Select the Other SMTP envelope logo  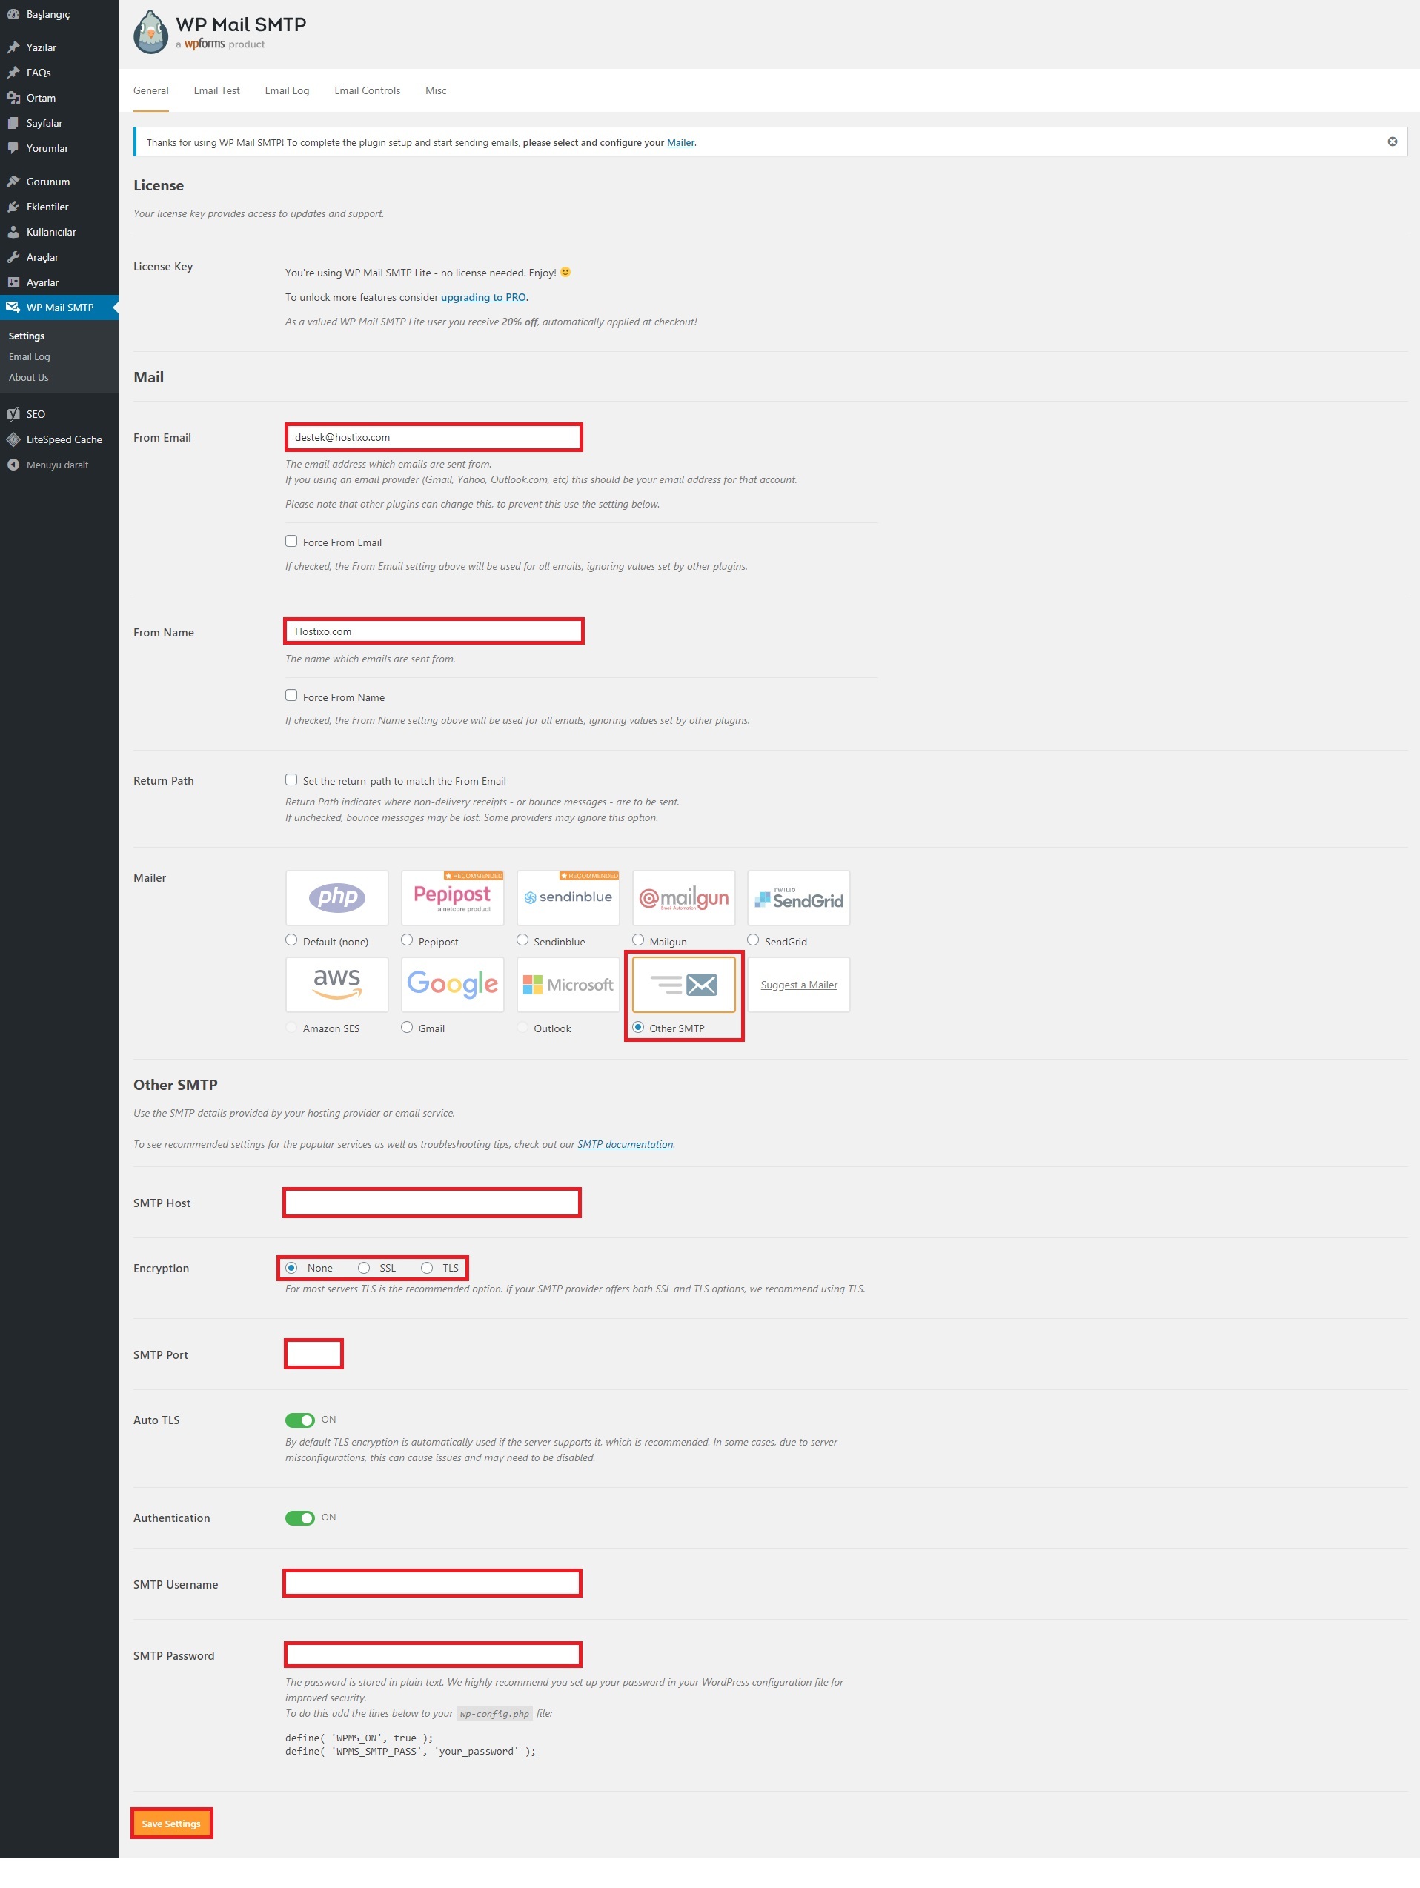683,984
